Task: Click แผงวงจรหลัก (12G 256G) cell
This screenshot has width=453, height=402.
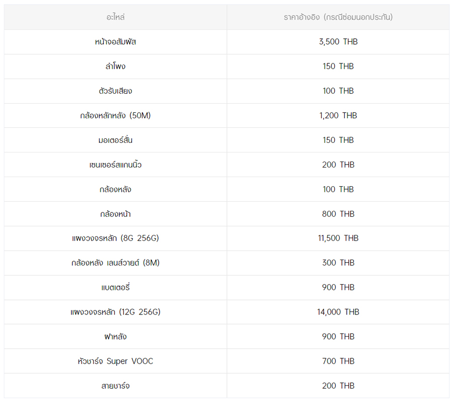Action: (x=115, y=312)
